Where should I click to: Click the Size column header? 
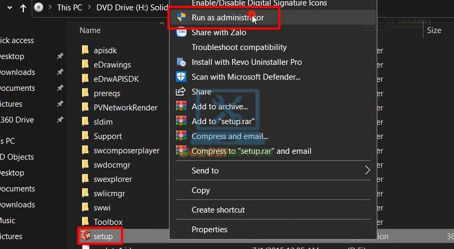click(x=434, y=30)
